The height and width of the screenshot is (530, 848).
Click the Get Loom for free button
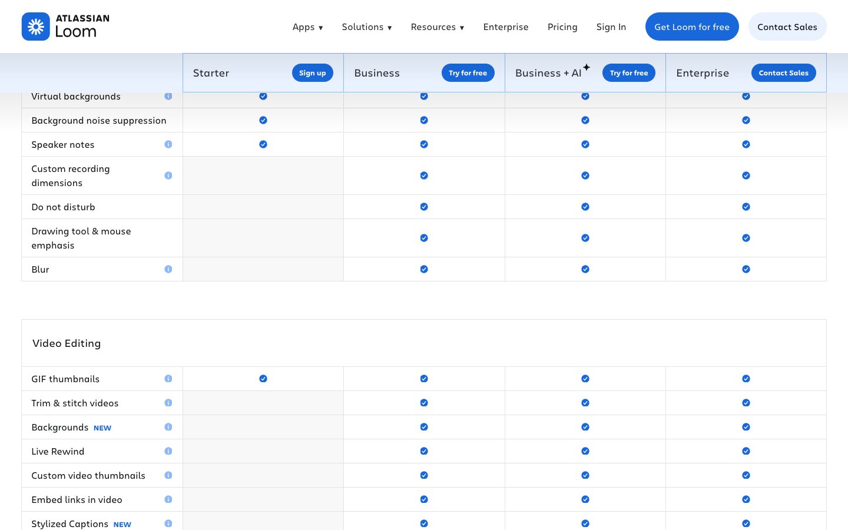(692, 27)
